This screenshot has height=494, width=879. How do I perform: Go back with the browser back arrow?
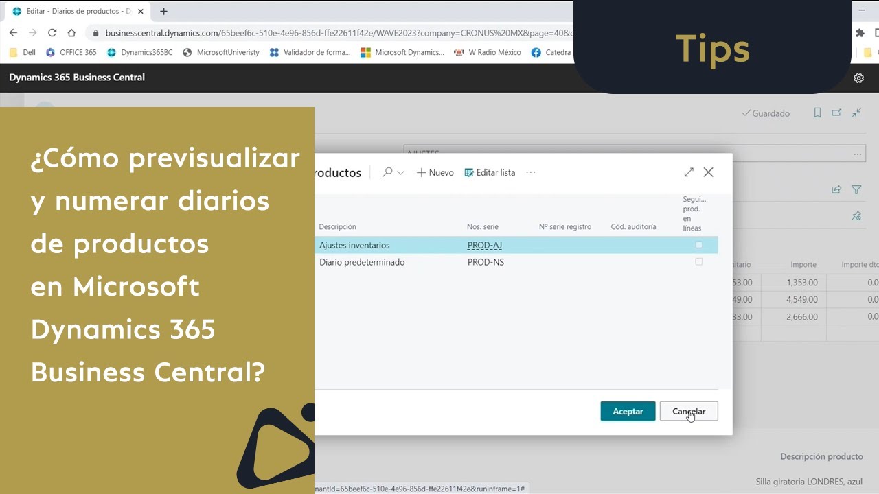coord(13,32)
